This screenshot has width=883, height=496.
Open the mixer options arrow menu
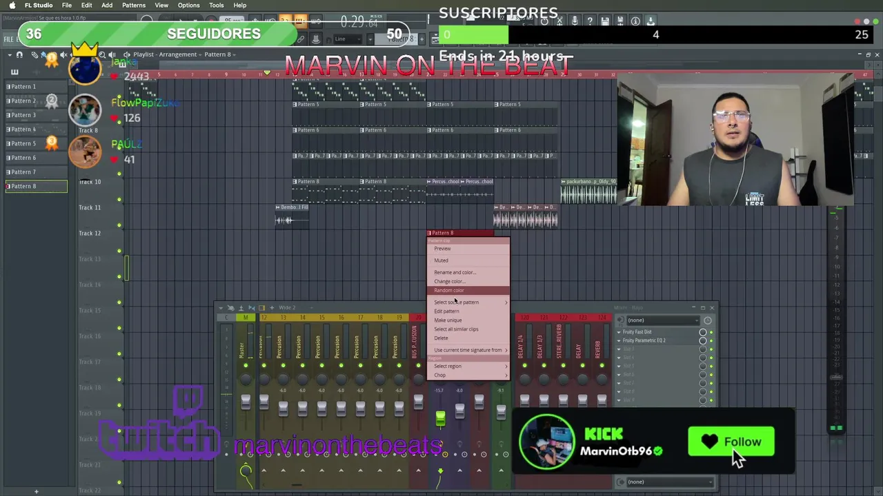(221, 308)
